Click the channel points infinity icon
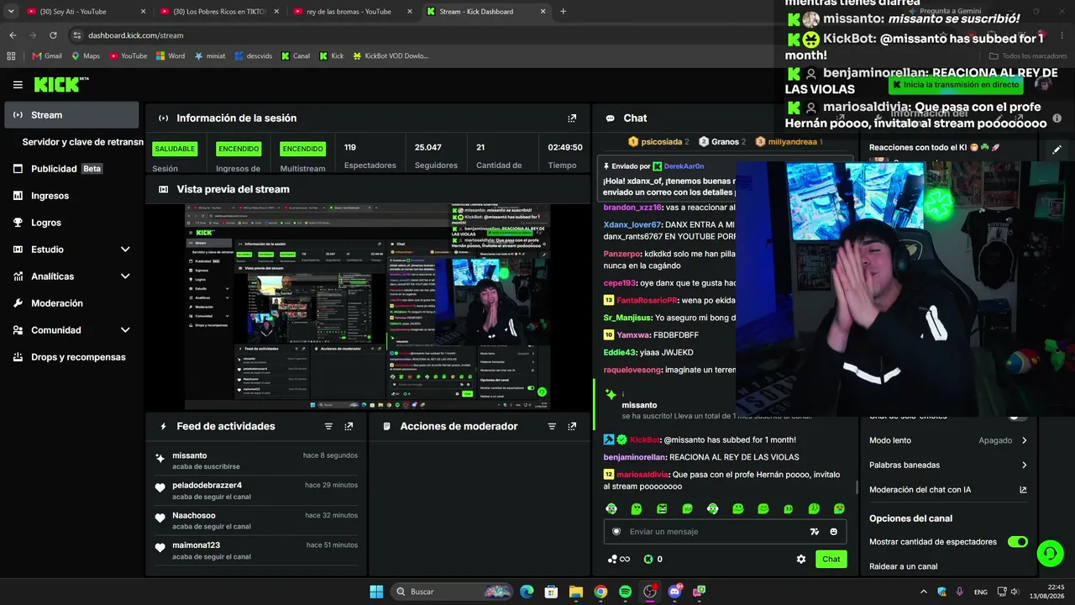The width and height of the screenshot is (1075, 605). [x=619, y=560]
